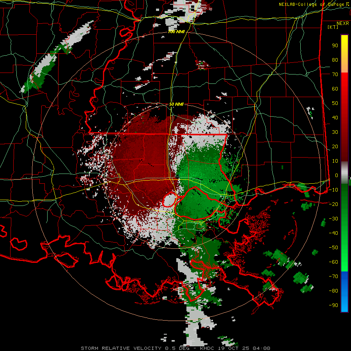This screenshot has height=351, width=351.
Task: Click the positive 10 scale value
Action: (335, 161)
